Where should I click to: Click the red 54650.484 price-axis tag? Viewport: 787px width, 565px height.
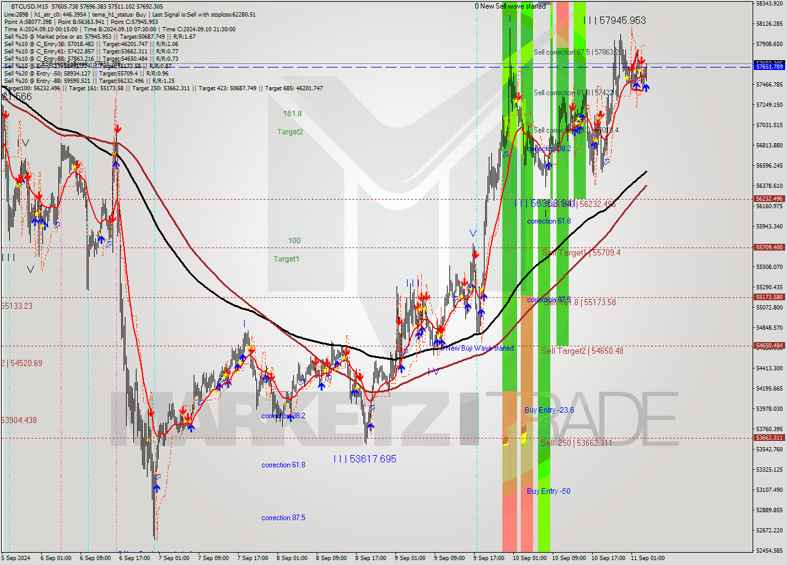(x=769, y=345)
